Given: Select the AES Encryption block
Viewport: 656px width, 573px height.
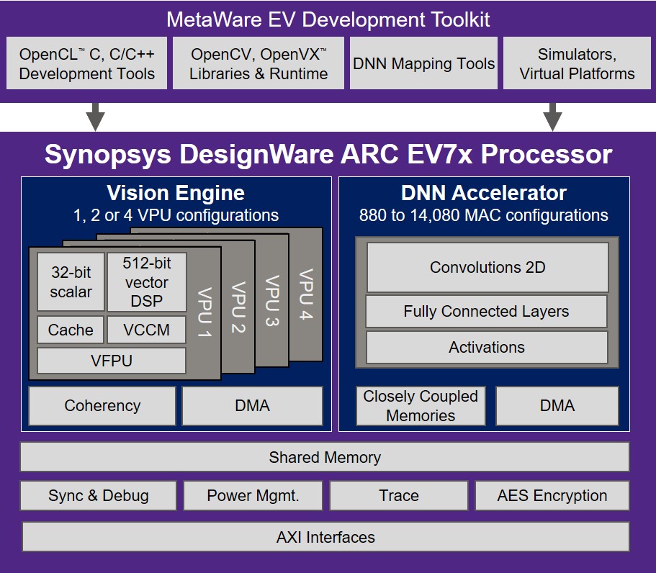Looking at the screenshot, I should pyautogui.click(x=552, y=496).
